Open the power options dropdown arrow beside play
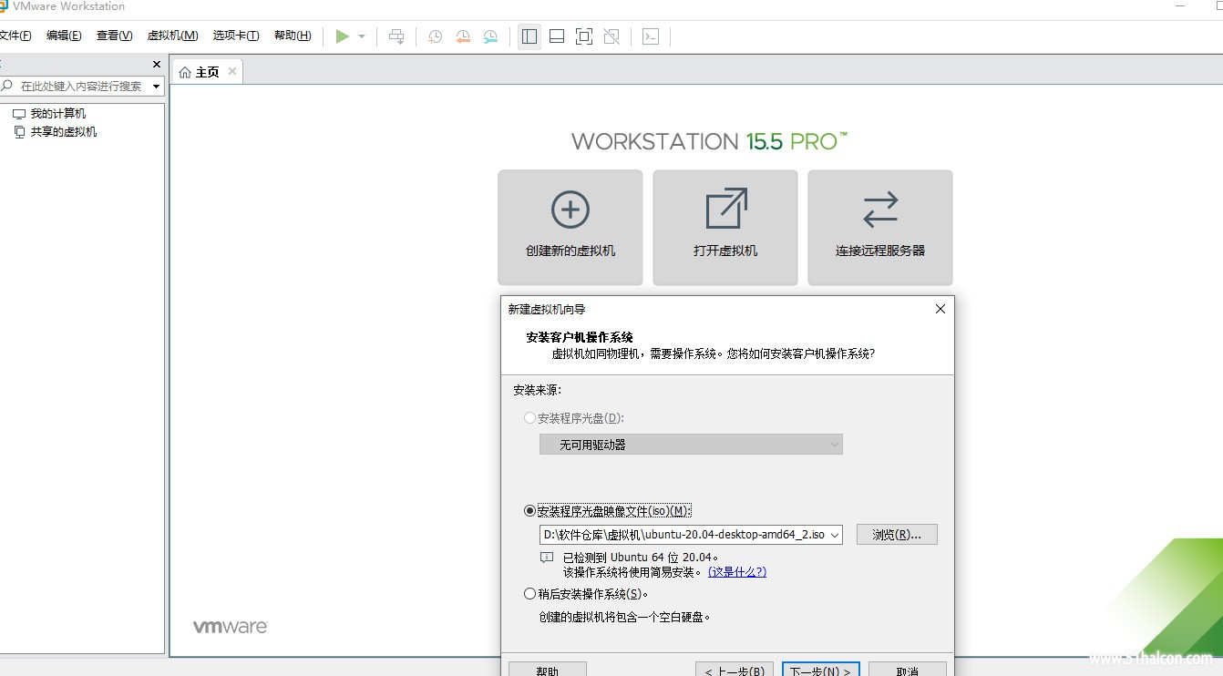 pos(362,36)
